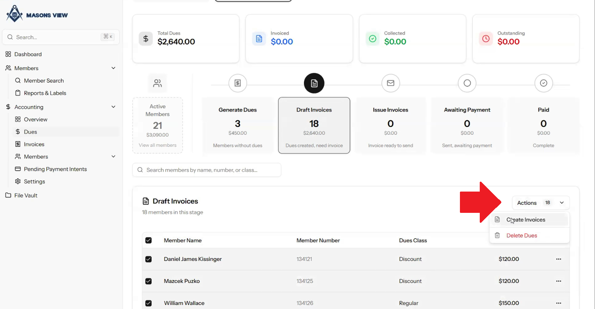Open three-dot menu for Mazcek Puzko
595x309 pixels.
point(558,281)
